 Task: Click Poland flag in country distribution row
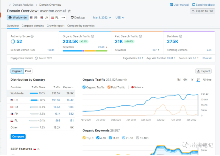[x=12, y=121]
